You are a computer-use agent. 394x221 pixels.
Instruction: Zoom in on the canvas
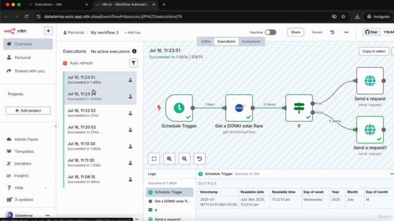pyautogui.click(x=169, y=158)
